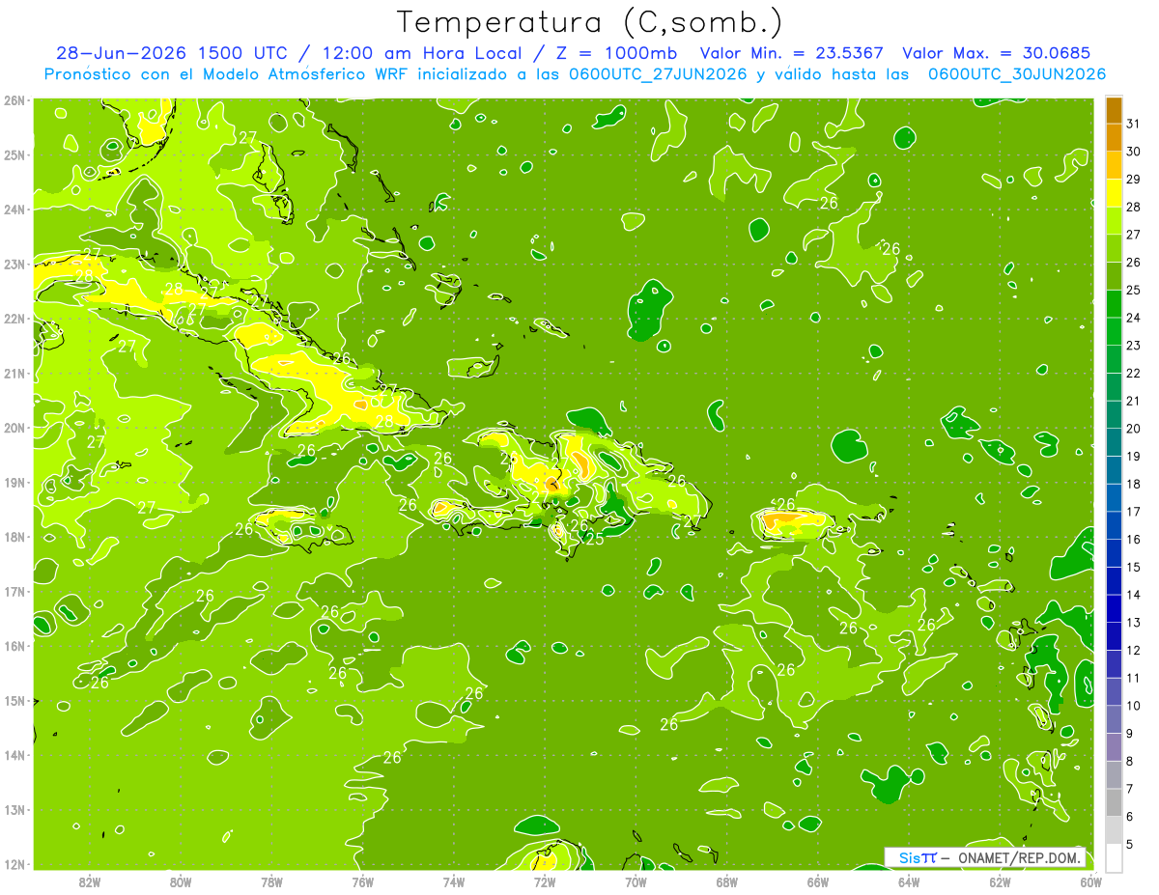1159x895 pixels.
Task: Click the "60W" longitude axis label
Action: point(1090,881)
